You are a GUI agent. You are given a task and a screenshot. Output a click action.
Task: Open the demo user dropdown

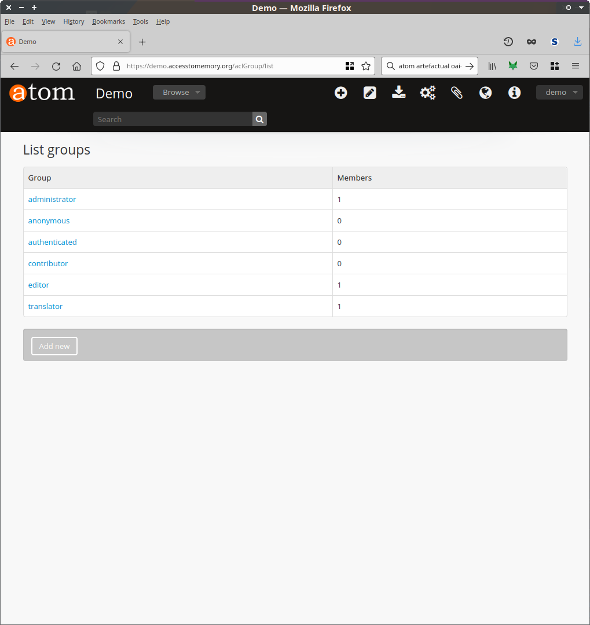tap(559, 93)
